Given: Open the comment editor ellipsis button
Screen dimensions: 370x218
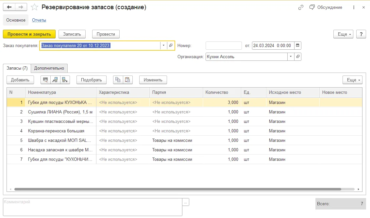Looking at the screenshot, I should click(186, 202).
